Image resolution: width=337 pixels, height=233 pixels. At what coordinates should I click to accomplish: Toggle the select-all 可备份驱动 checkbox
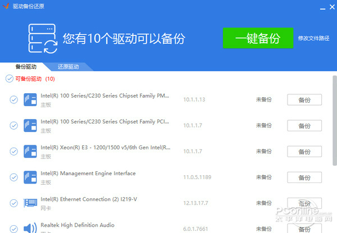(9, 79)
